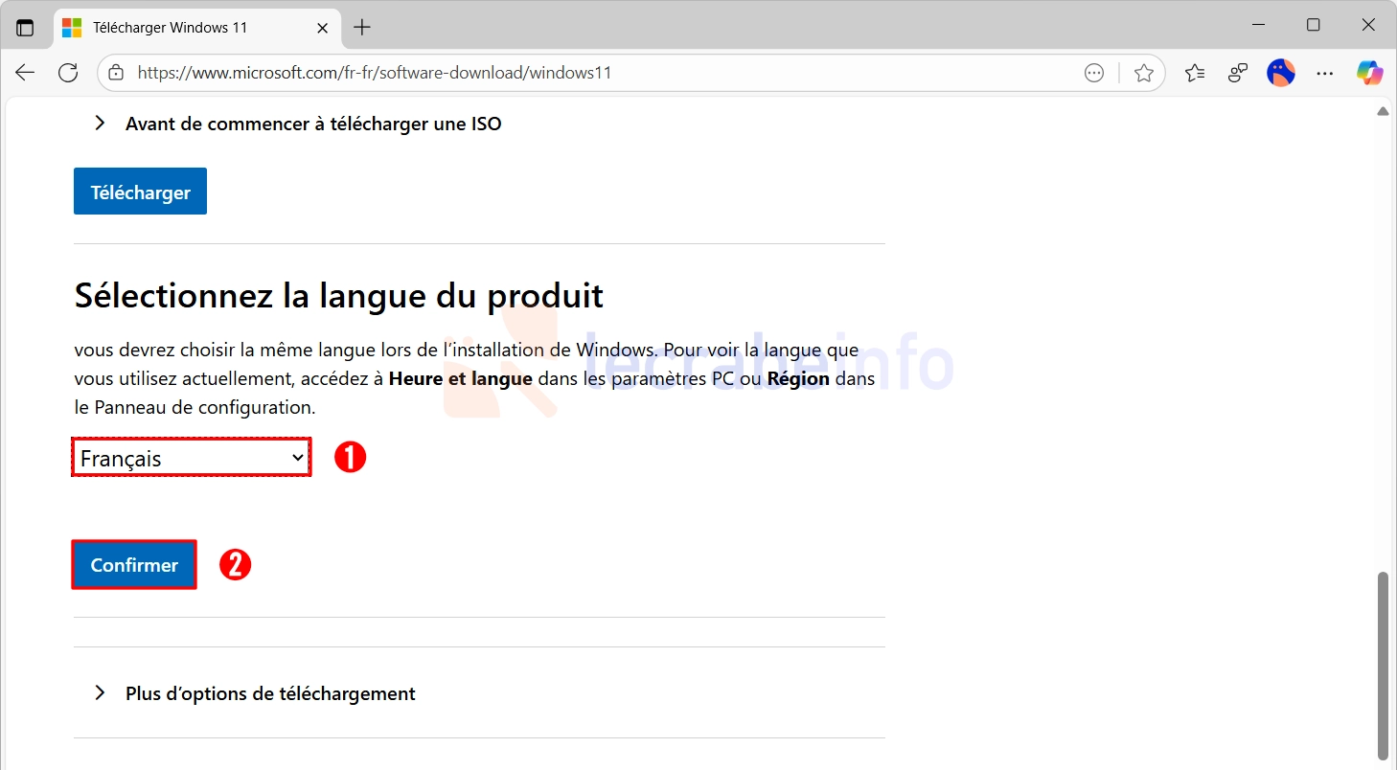Image resolution: width=1397 pixels, height=770 pixels.
Task: Expand 'Plus d'options de téléchargement'
Action: pyautogui.click(x=269, y=693)
